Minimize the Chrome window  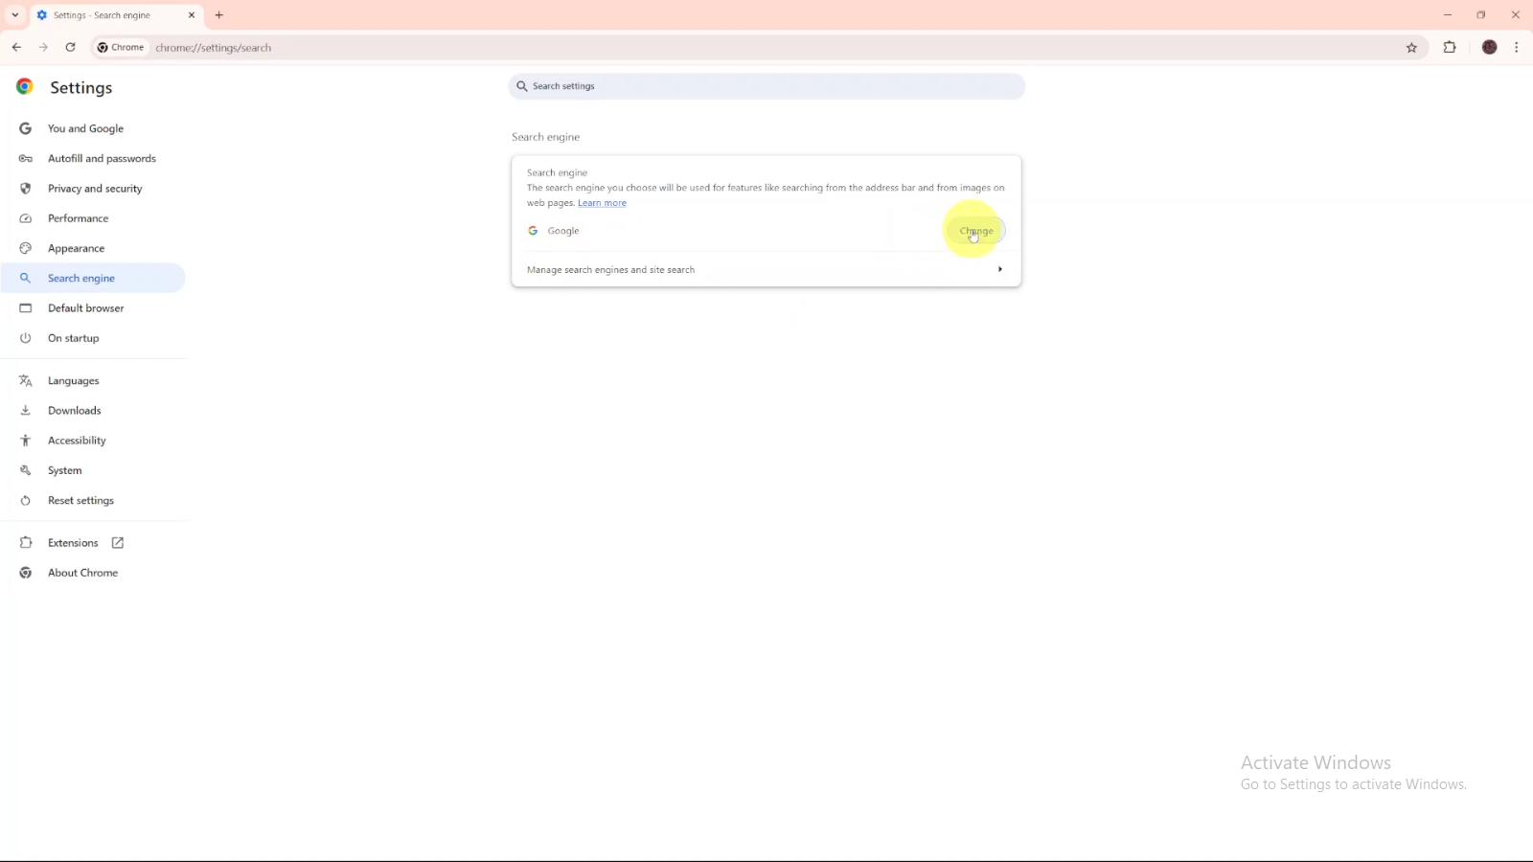1448,15
